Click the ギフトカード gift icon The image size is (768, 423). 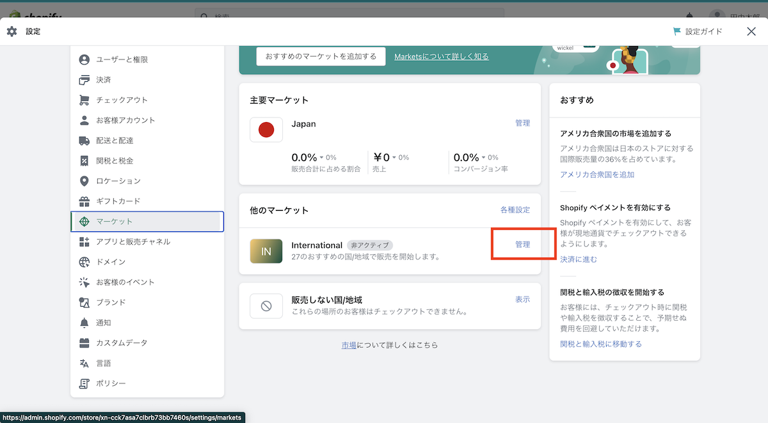tap(84, 201)
